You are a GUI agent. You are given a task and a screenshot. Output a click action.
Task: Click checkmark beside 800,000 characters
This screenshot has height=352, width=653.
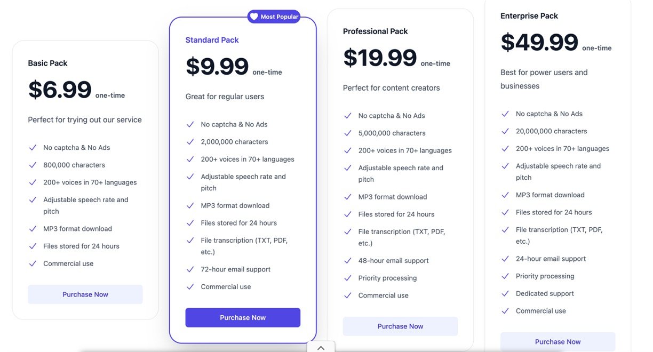33,165
